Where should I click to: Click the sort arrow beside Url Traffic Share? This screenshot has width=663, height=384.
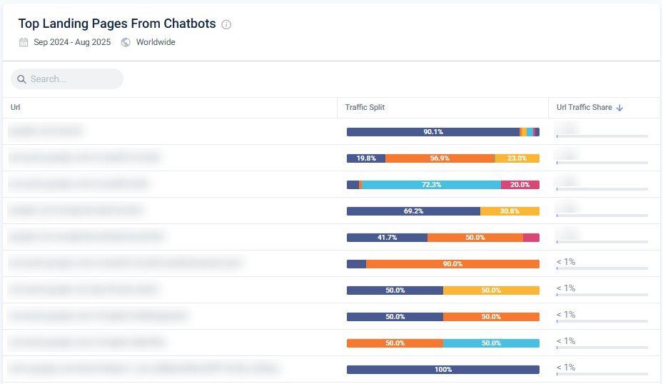[x=619, y=108]
